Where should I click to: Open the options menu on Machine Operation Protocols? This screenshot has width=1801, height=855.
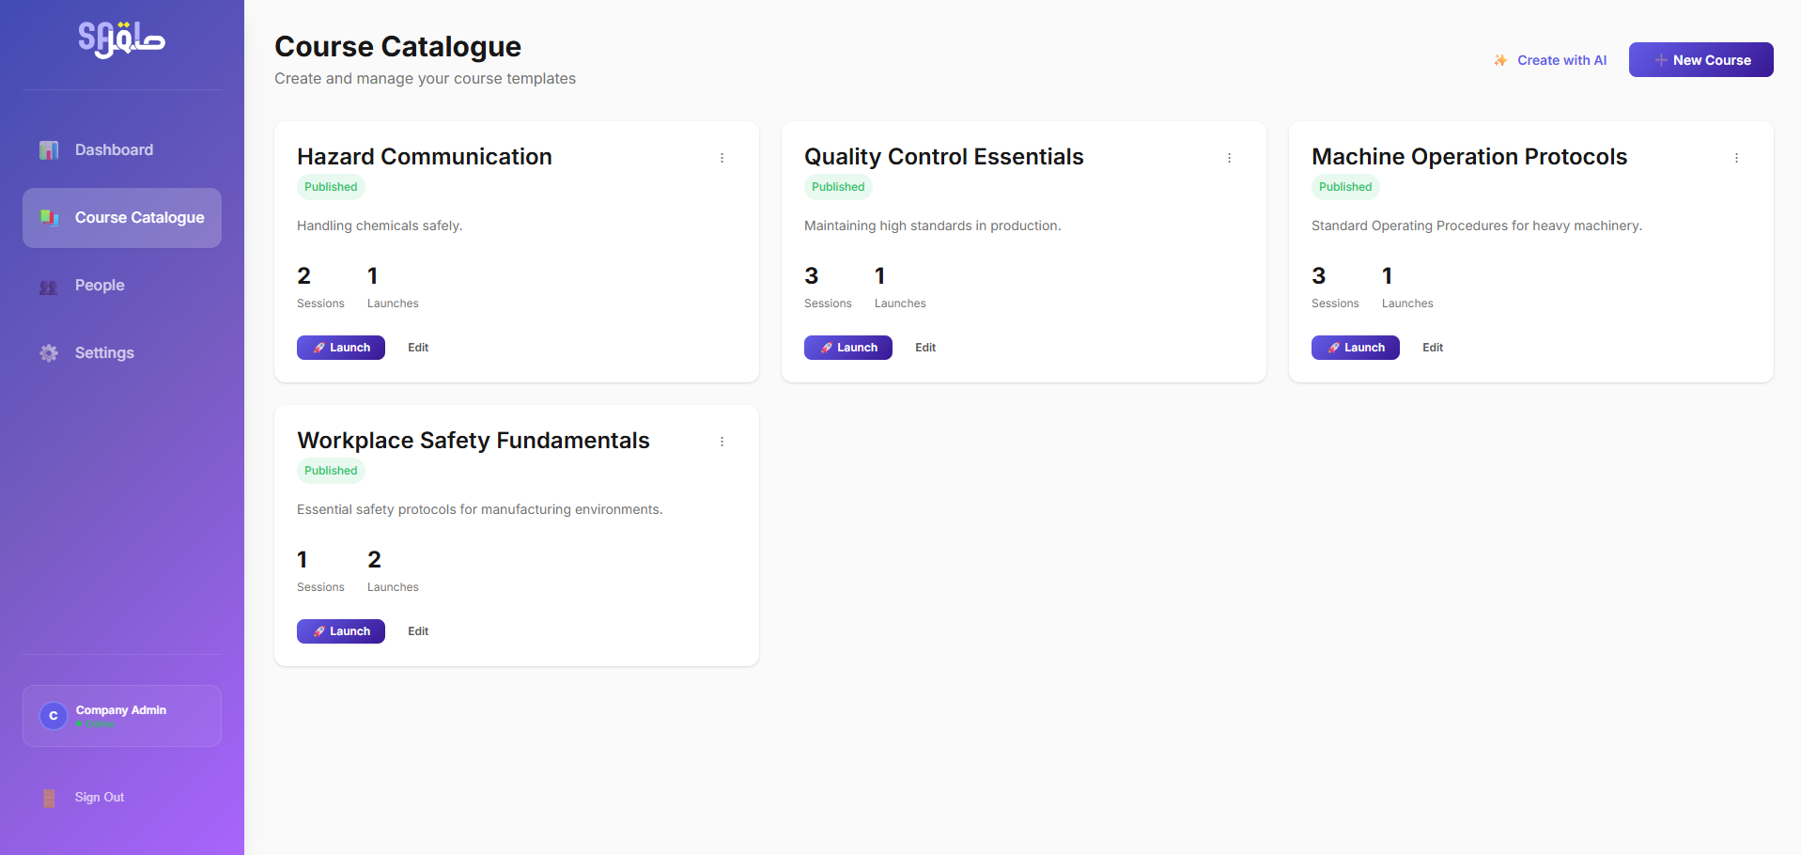pyautogui.click(x=1737, y=157)
